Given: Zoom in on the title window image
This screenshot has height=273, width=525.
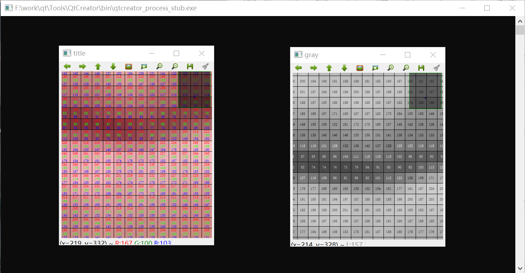Looking at the screenshot, I should point(159,66).
